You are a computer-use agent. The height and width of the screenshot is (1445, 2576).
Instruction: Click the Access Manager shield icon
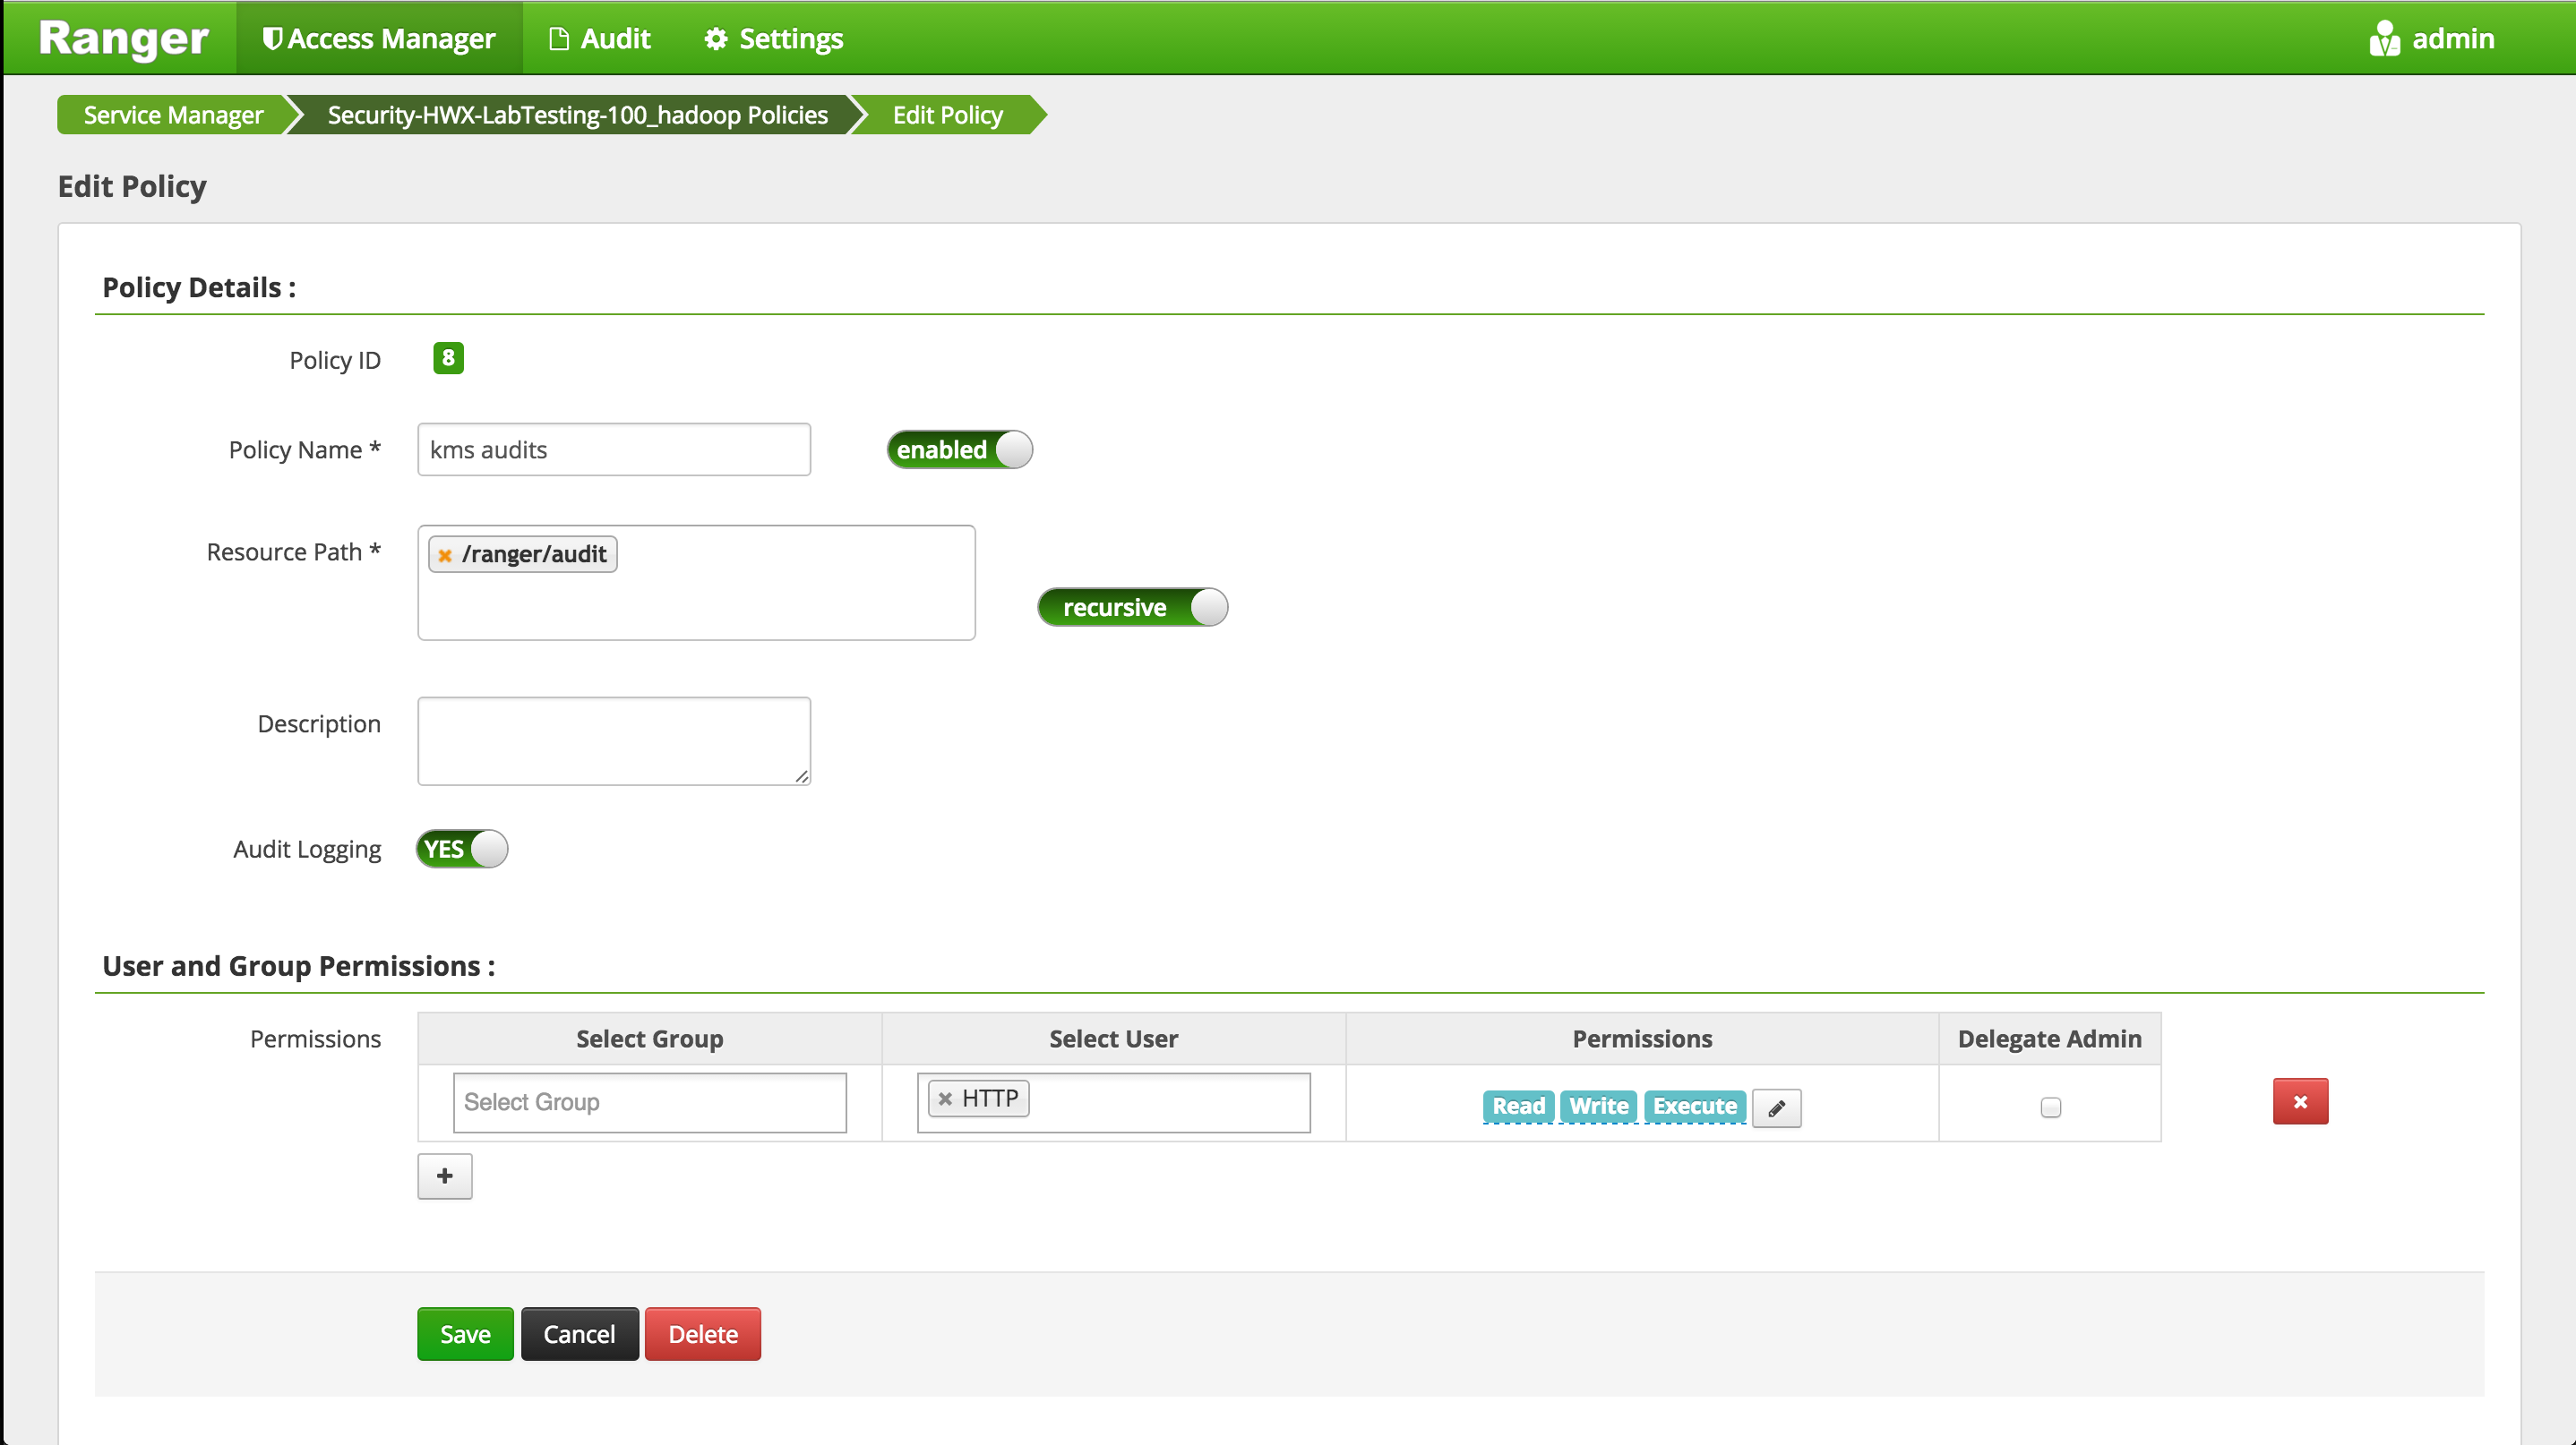point(271,39)
